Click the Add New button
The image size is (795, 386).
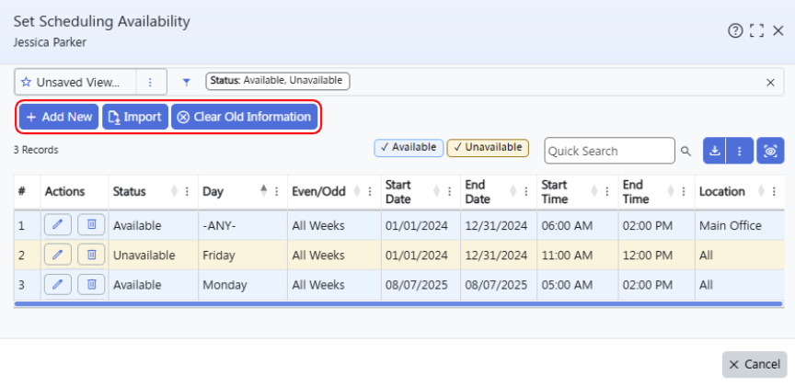coord(59,117)
